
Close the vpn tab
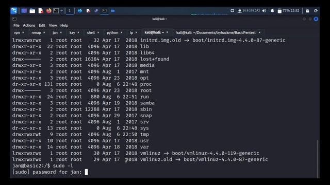23,32
